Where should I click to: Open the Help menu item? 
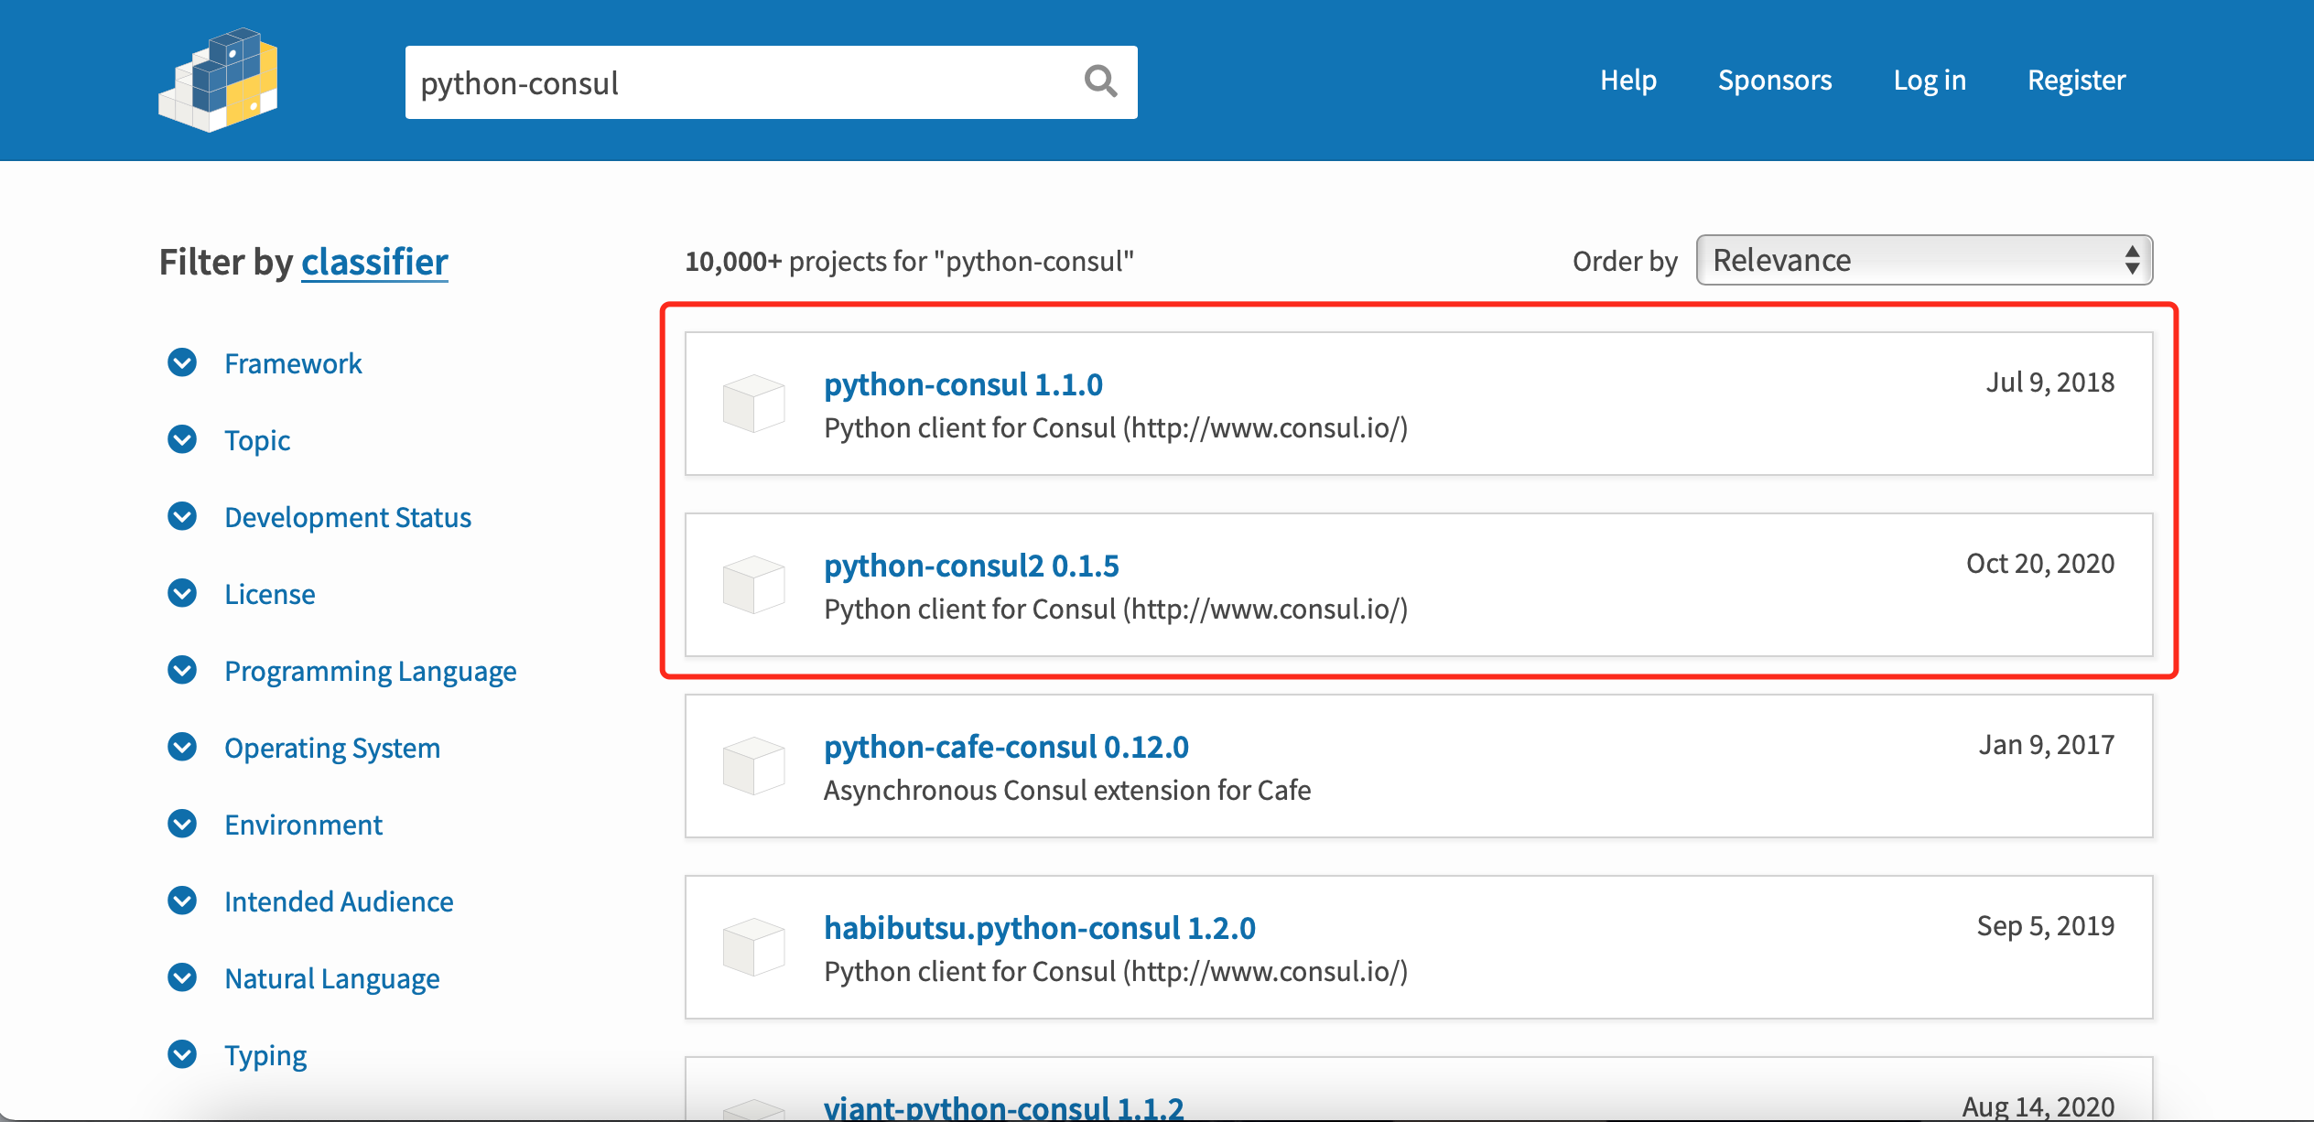tap(1628, 80)
